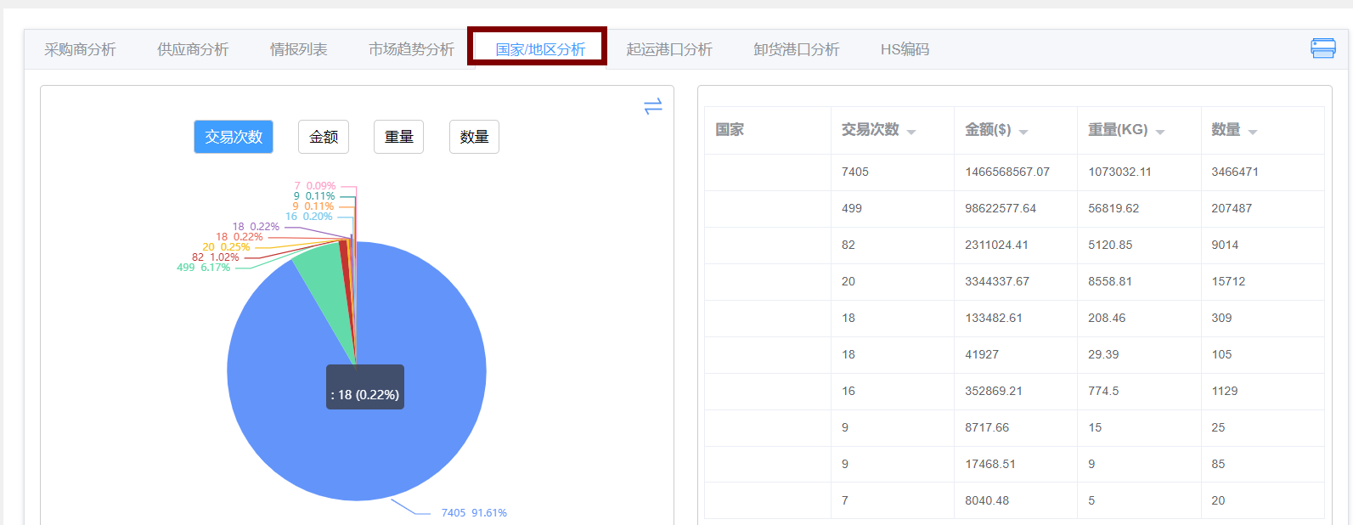Click cell value 17468.51
1353x525 pixels.
[990, 464]
